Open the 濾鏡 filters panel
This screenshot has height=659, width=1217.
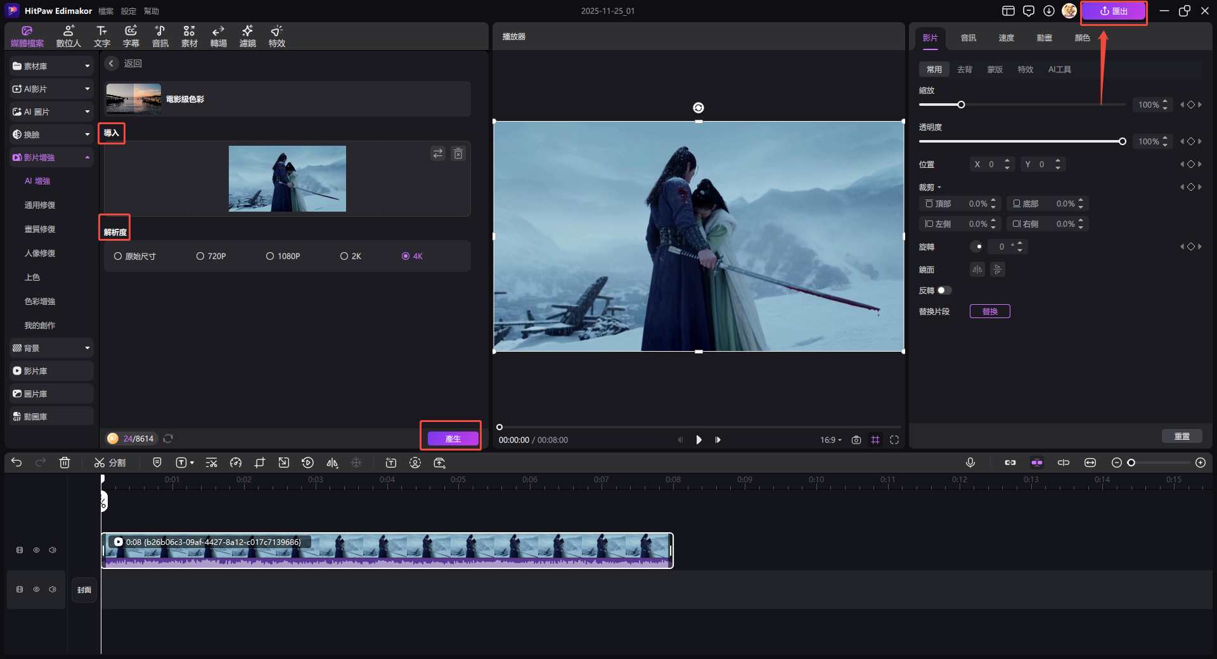[247, 36]
